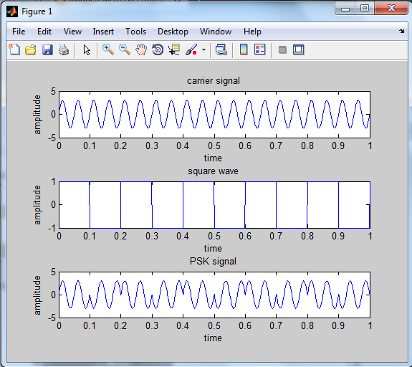This screenshot has height=367, width=412.
Task: Save the figure with the floppy disk icon
Action: (47, 49)
